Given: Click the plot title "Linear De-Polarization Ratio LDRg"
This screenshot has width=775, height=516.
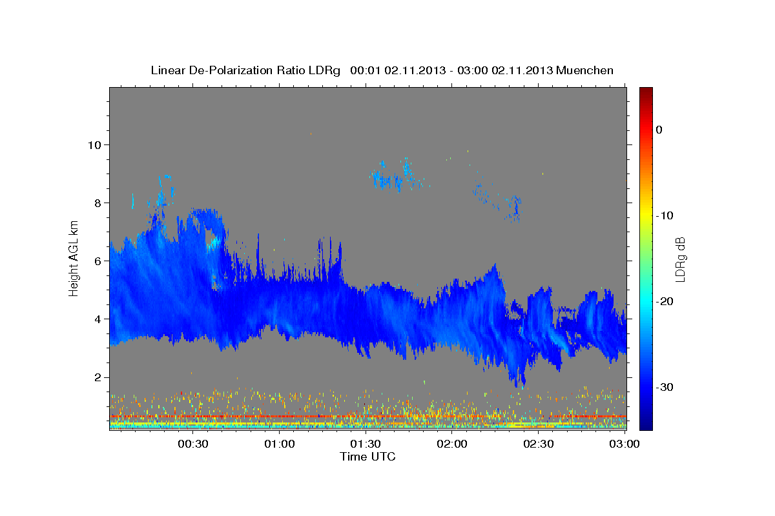Looking at the screenshot, I should 245,70.
